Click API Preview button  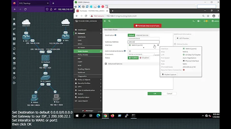(x=183, y=38)
